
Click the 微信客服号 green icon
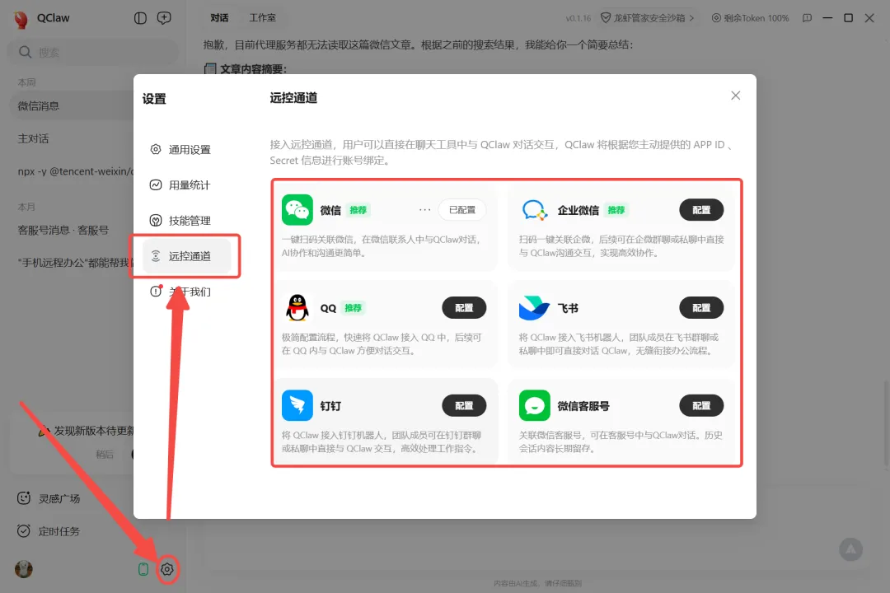point(535,405)
